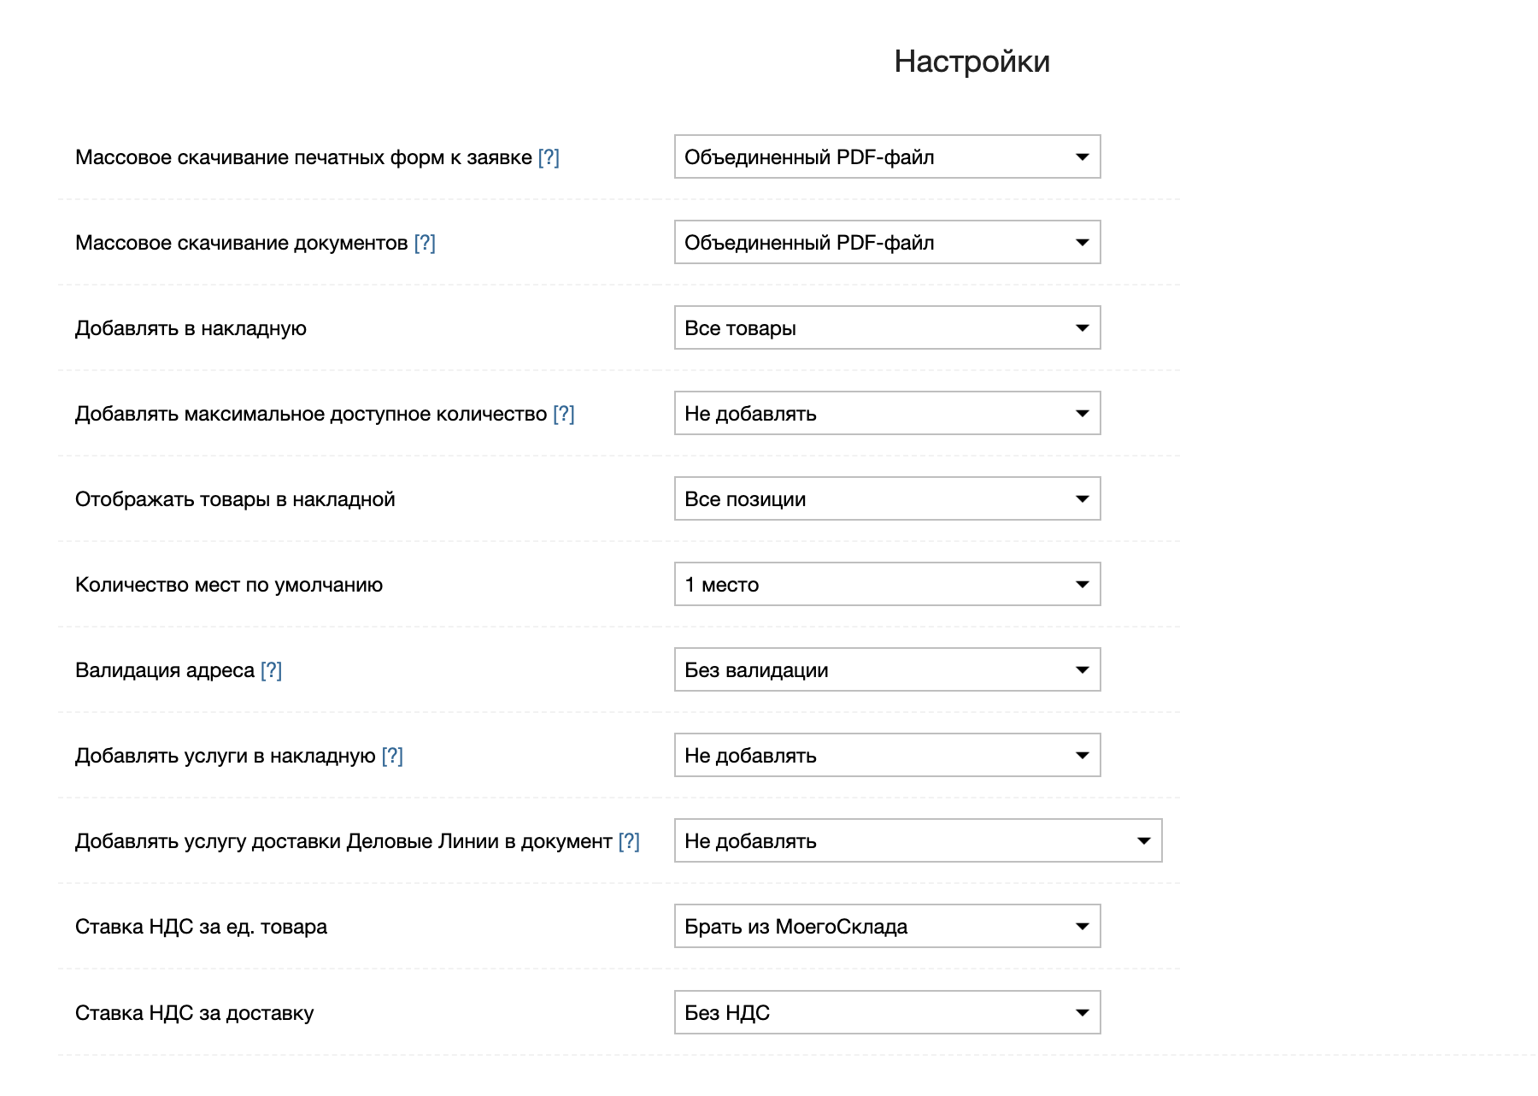Select VAT rate per item dropdown
This screenshot has height=1096, width=1538.
[x=887, y=927]
